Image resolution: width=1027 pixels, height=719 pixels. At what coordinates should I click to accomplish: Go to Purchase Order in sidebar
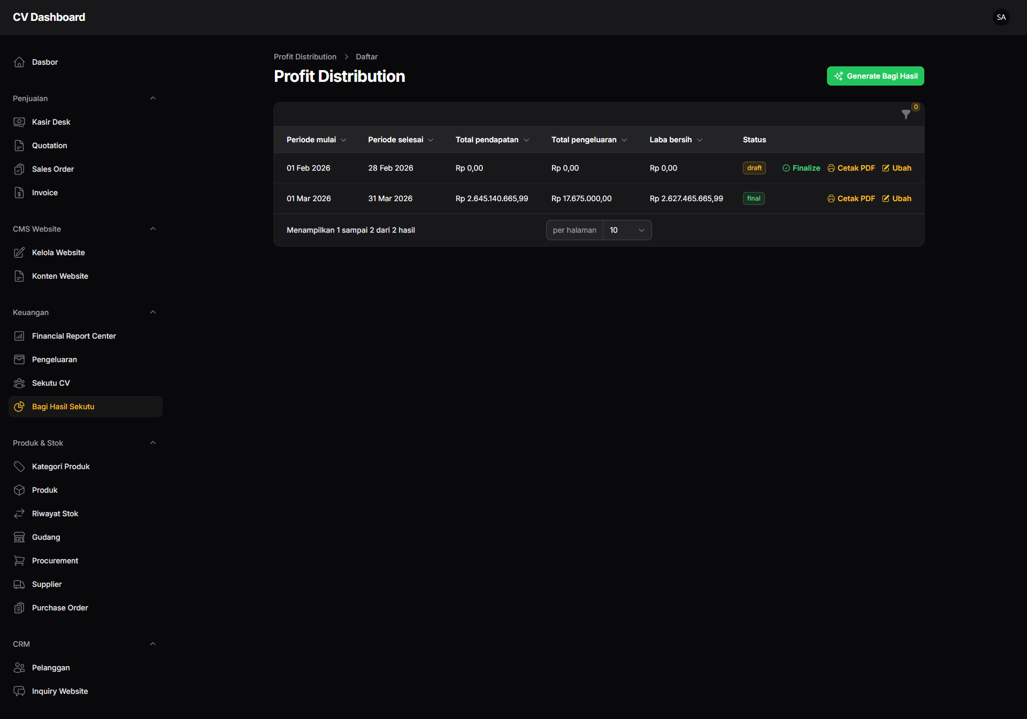(x=60, y=608)
